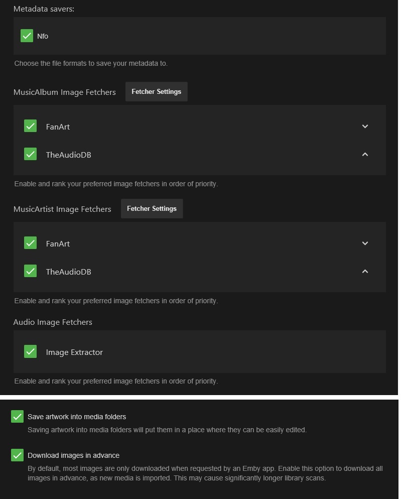Click down chevron beside MusicArtist FanArt
Image resolution: width=401 pixels, height=499 pixels.
(365, 243)
